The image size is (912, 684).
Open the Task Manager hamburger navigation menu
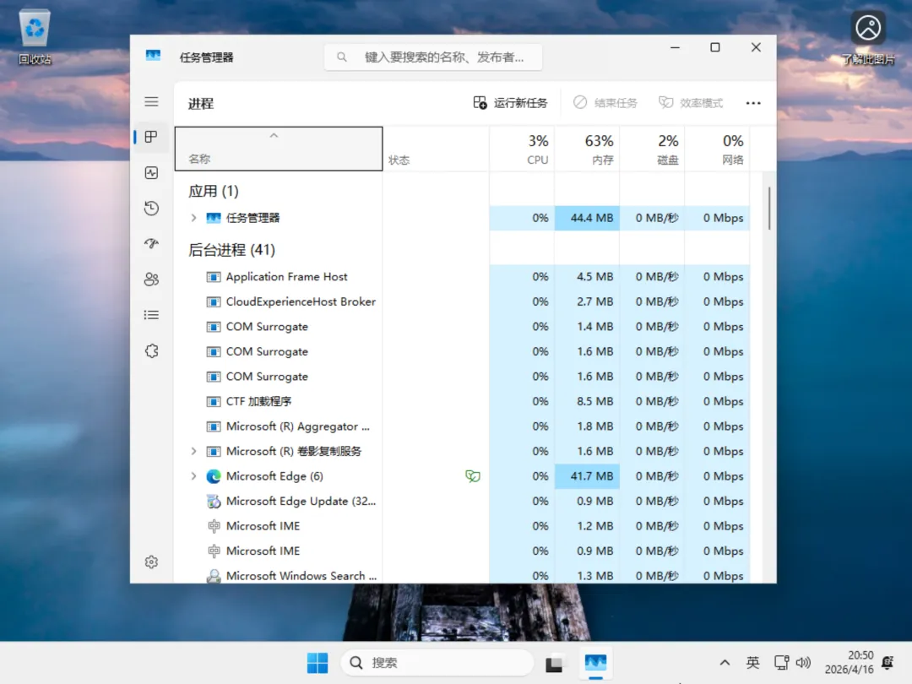coord(151,102)
